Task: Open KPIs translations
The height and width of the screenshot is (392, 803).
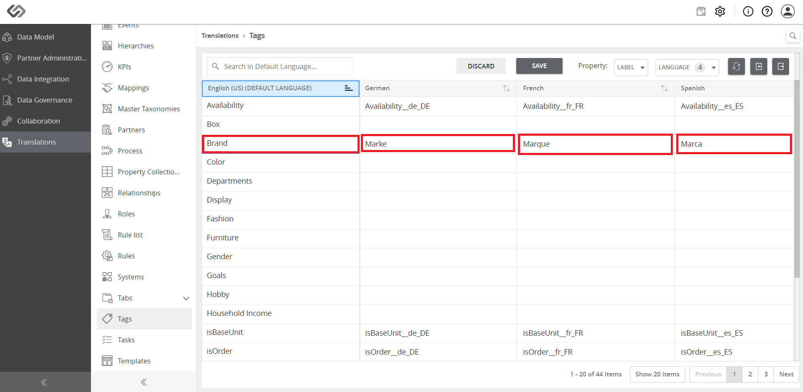Action: 144,67
